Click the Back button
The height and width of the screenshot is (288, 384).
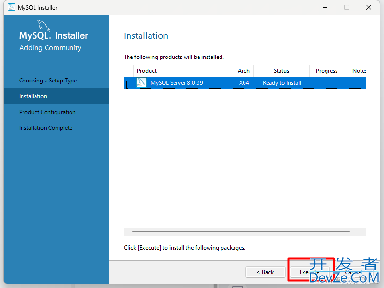[266, 272]
